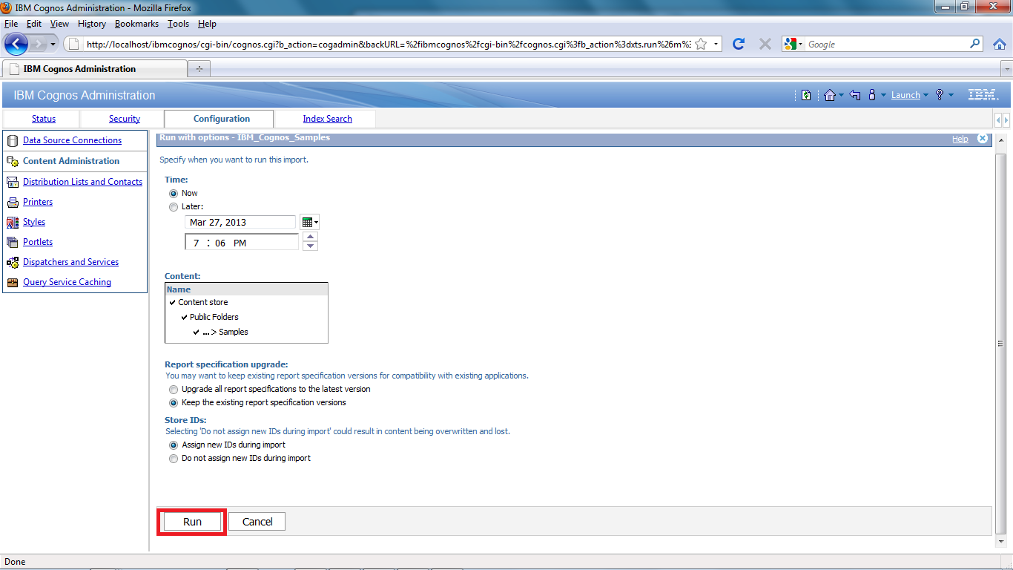Open the Portlets link
Viewport: 1013px width, 570px height.
pyautogui.click(x=38, y=242)
